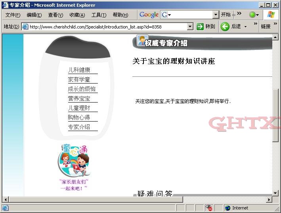The height and width of the screenshot is (213, 281).
Task: Click the page icon in address bar
Action: click(x=25, y=27)
